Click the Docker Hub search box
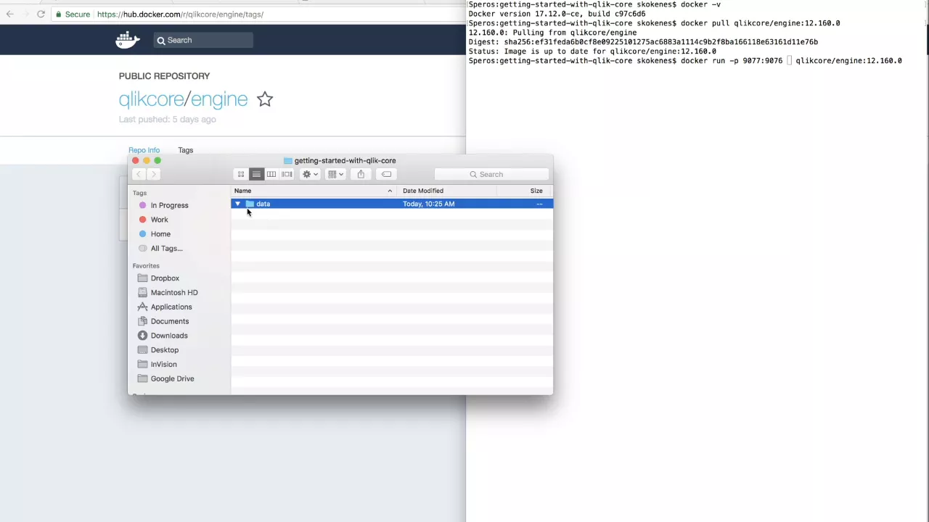 pos(203,40)
